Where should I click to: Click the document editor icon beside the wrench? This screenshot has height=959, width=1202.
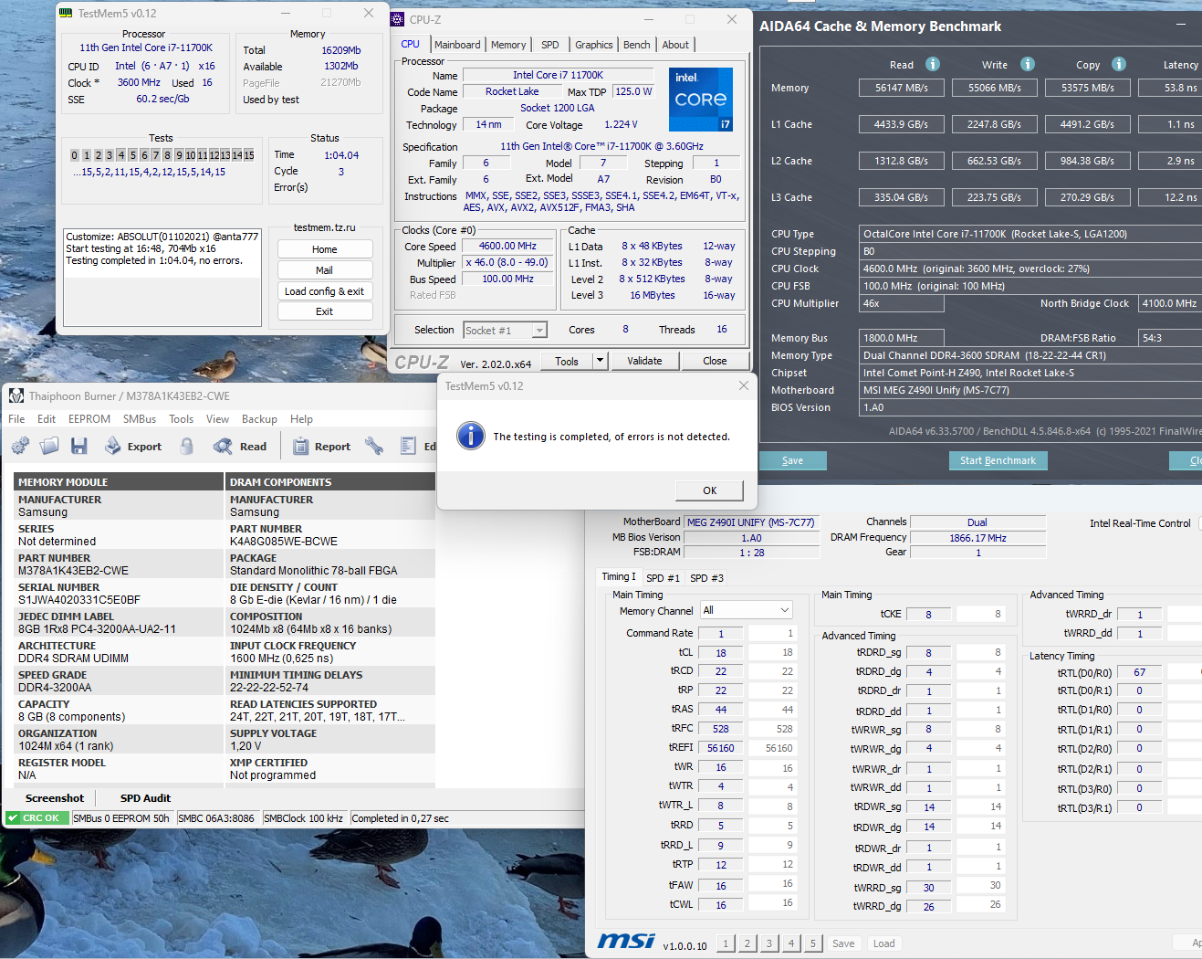(409, 446)
